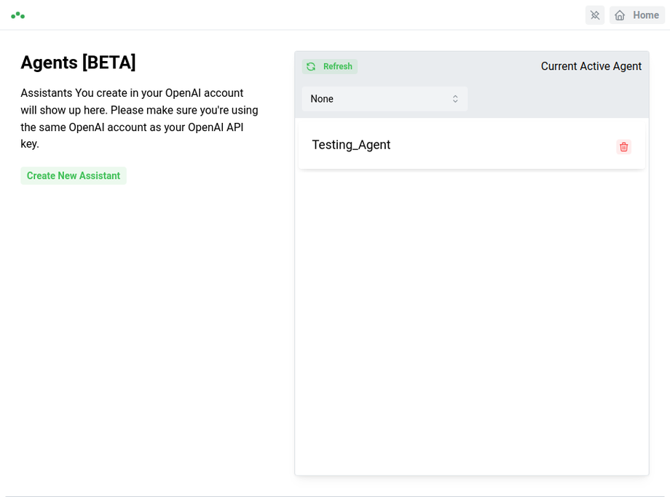Select the Testing_Agent name text
670x497 pixels.
(351, 145)
